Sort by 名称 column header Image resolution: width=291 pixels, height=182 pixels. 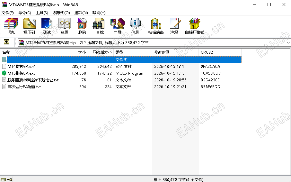click(x=31, y=52)
